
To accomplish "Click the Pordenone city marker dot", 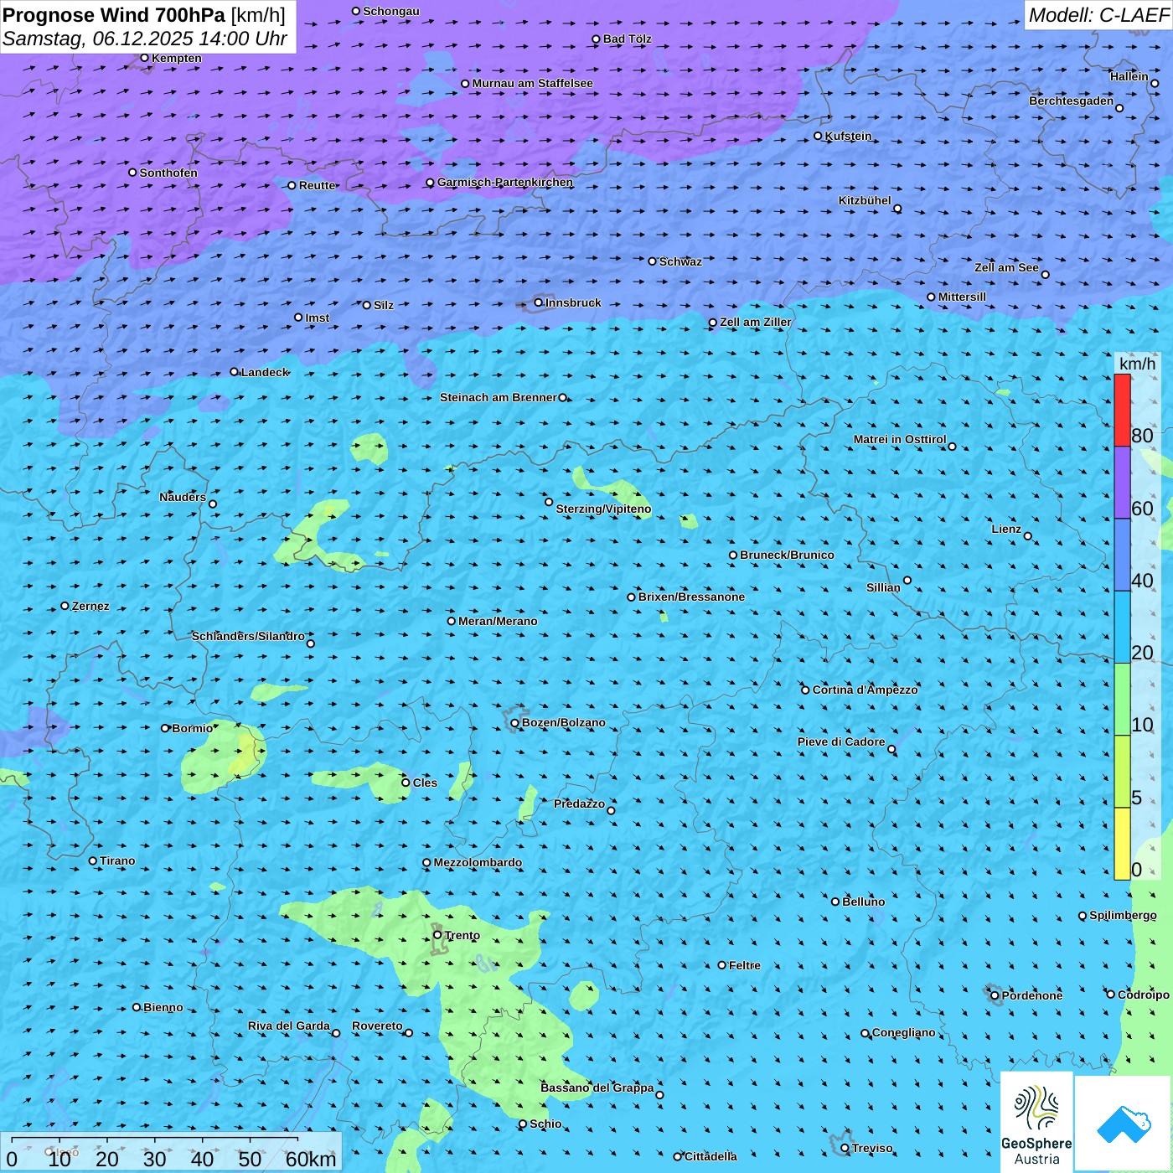I will (995, 995).
